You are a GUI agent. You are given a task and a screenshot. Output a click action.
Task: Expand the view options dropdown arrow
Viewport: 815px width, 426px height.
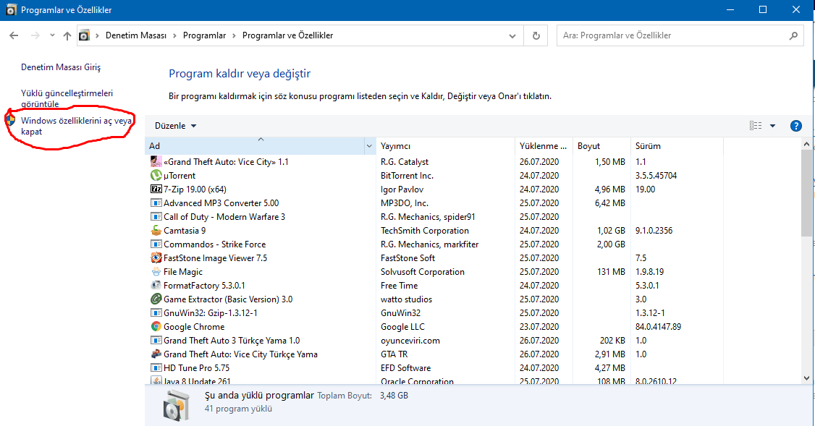[772, 126]
